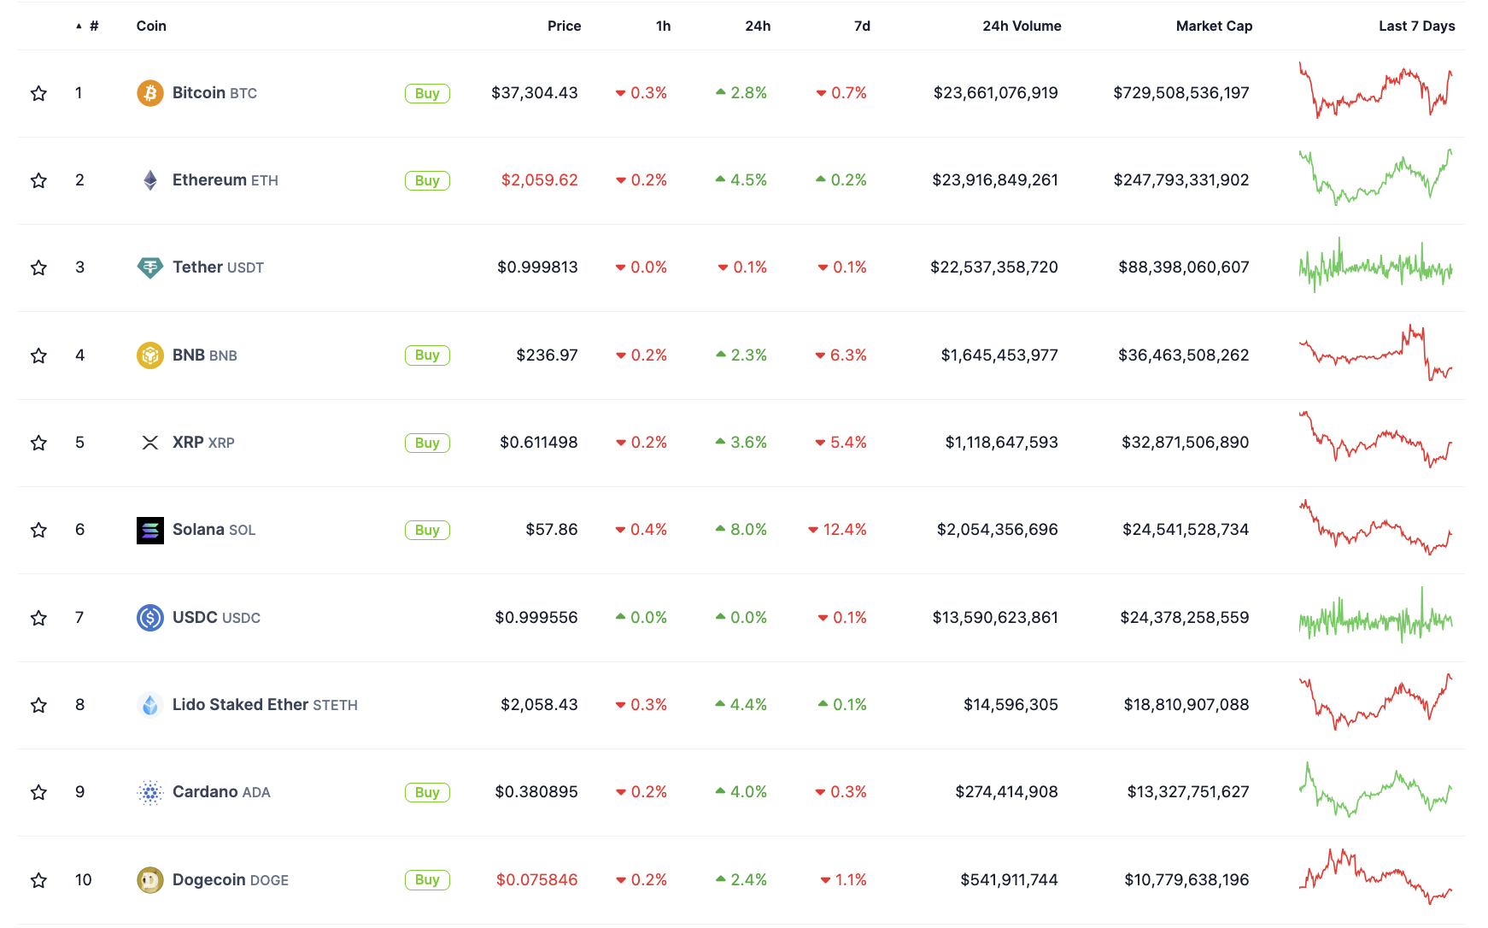Click the Cardano logo icon
Screen dimensions: 1488x928
click(150, 792)
